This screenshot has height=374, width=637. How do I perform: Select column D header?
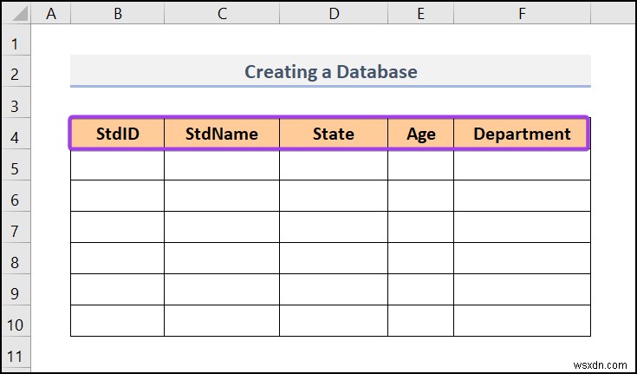click(334, 14)
